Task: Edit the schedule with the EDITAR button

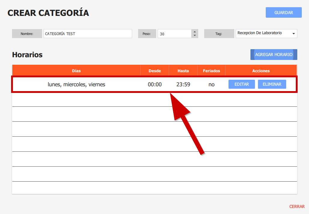Action: pyautogui.click(x=241, y=84)
